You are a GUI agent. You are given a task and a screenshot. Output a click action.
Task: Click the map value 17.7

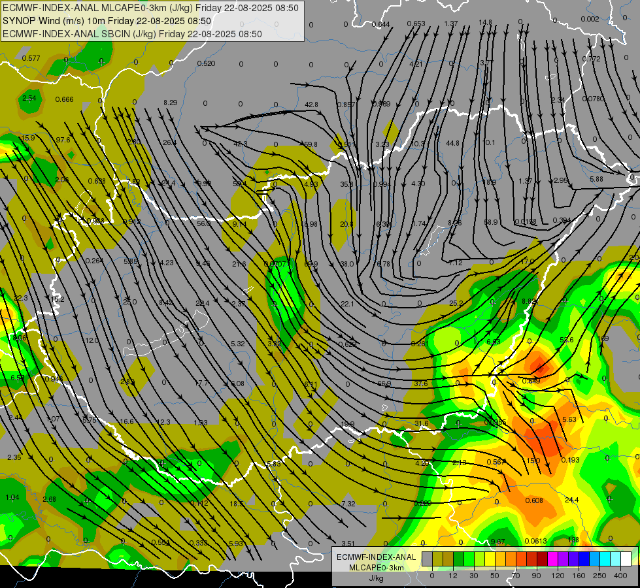pyautogui.click(x=201, y=383)
